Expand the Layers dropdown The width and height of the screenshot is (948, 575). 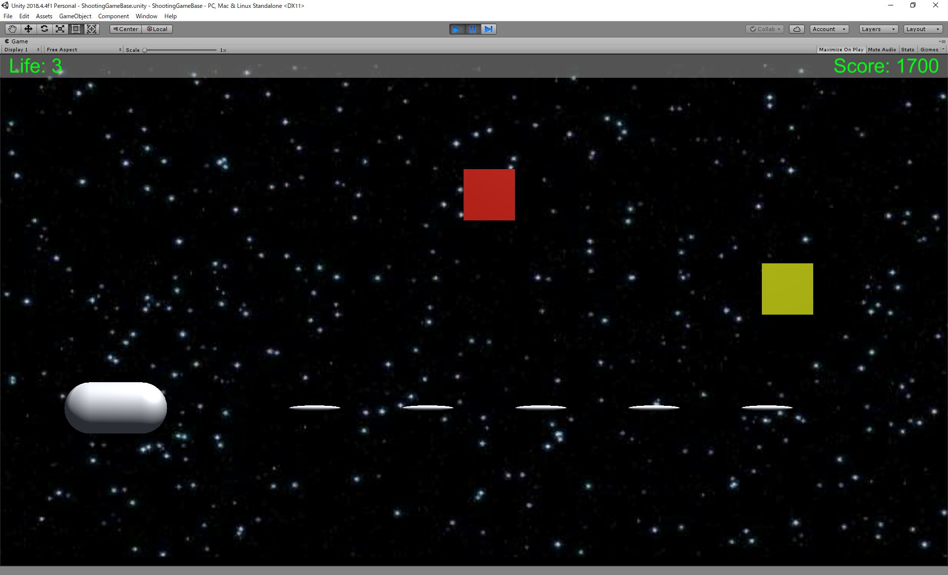(878, 29)
